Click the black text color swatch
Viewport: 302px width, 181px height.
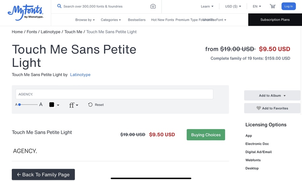(52, 105)
